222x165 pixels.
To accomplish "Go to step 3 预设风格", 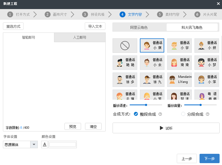I will (93, 14).
